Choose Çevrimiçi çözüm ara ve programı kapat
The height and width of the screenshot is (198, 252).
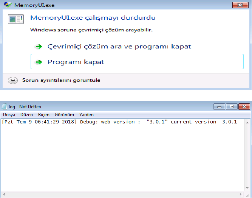click(119, 47)
